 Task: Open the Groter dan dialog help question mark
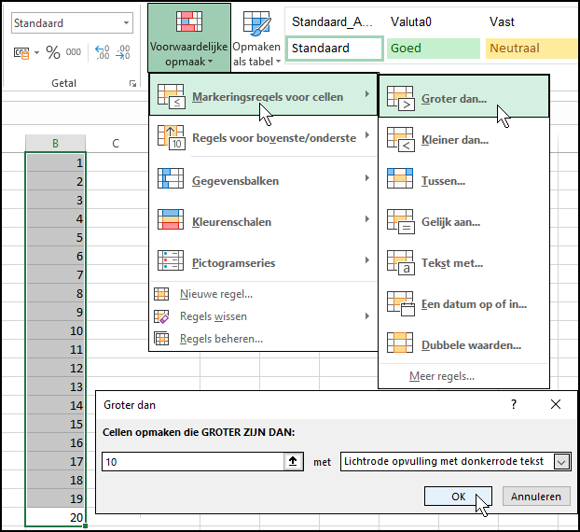(x=513, y=404)
